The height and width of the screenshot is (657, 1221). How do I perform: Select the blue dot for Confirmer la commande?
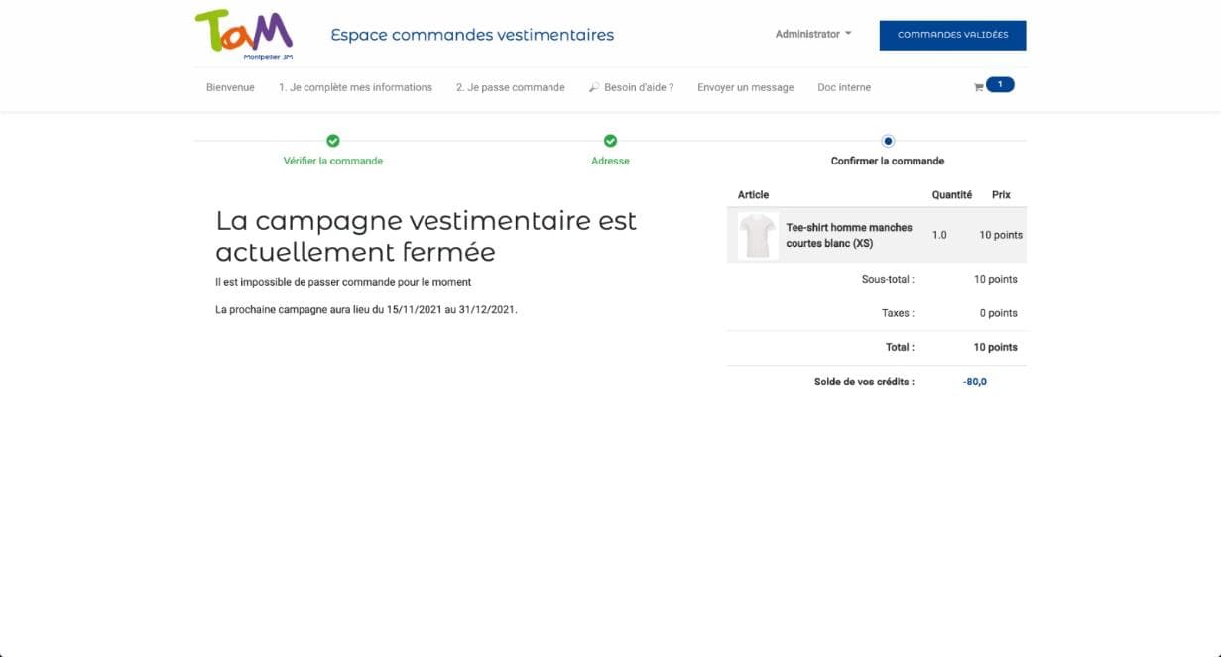coord(888,141)
